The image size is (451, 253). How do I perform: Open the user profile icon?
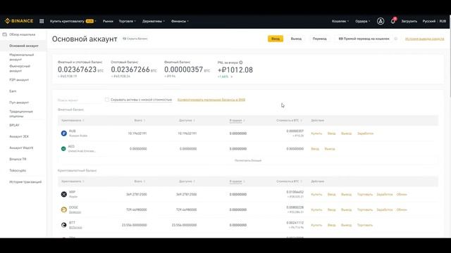pyautogui.click(x=381, y=21)
